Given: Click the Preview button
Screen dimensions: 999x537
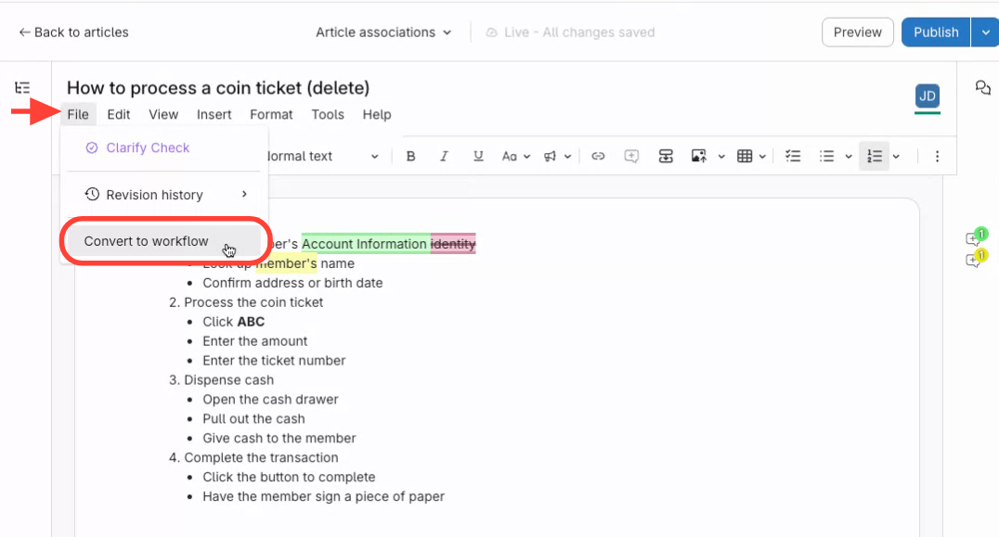Looking at the screenshot, I should point(857,32).
